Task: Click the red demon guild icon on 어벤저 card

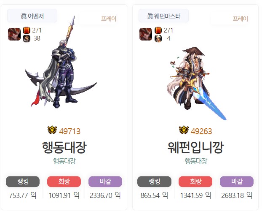Action: pos(14,34)
